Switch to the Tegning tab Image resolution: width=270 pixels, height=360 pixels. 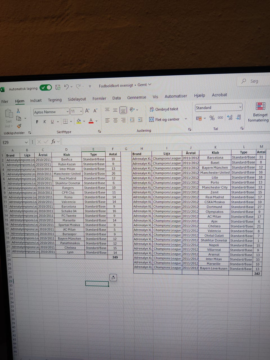(55, 100)
